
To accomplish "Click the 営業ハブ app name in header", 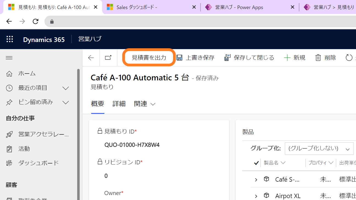I will (90, 39).
